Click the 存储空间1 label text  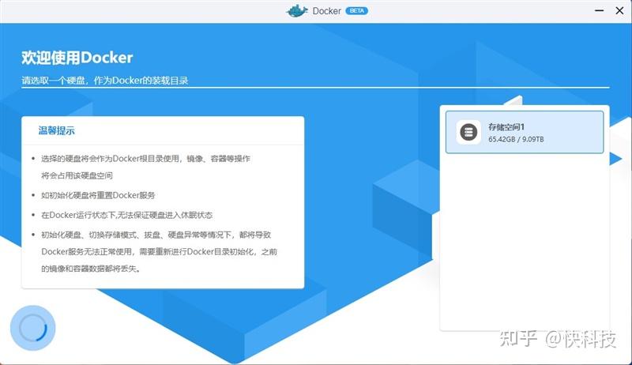click(506, 127)
